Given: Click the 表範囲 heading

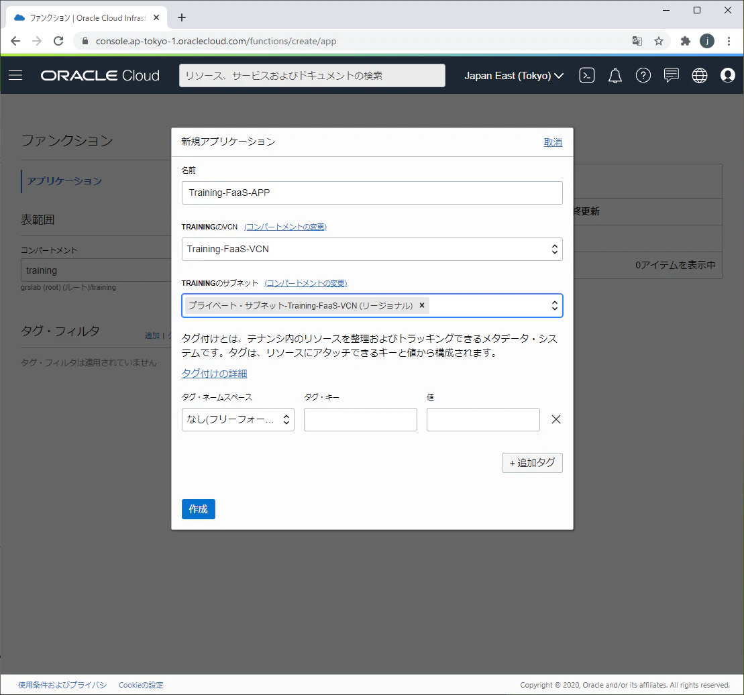Looking at the screenshot, I should [x=38, y=219].
